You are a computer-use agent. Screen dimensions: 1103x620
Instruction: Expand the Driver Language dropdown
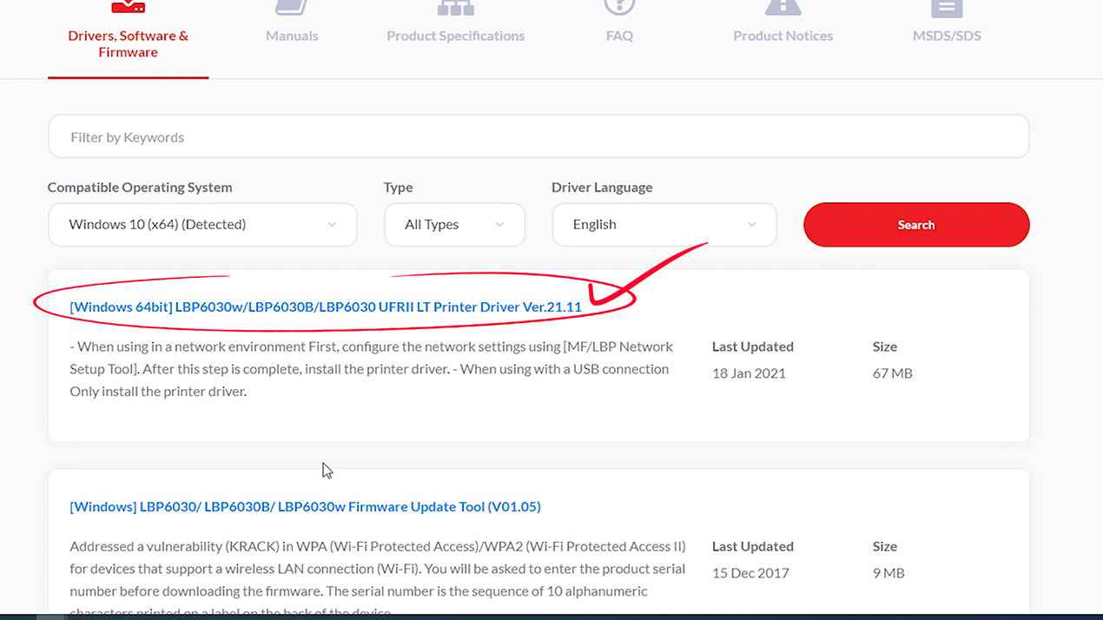[x=664, y=224]
